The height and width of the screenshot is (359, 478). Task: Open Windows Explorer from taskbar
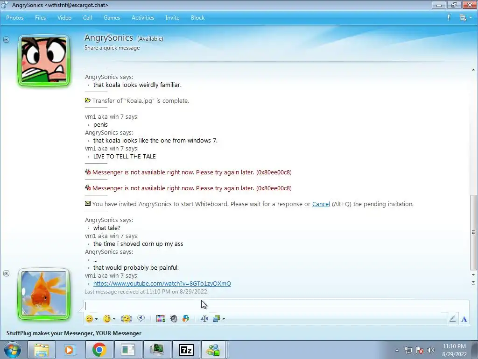coord(42,350)
